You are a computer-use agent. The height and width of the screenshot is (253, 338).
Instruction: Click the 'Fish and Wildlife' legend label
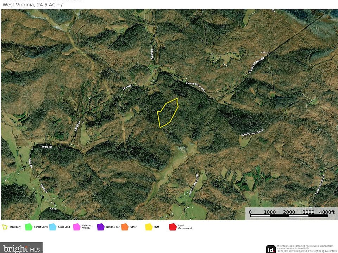pos(87,227)
